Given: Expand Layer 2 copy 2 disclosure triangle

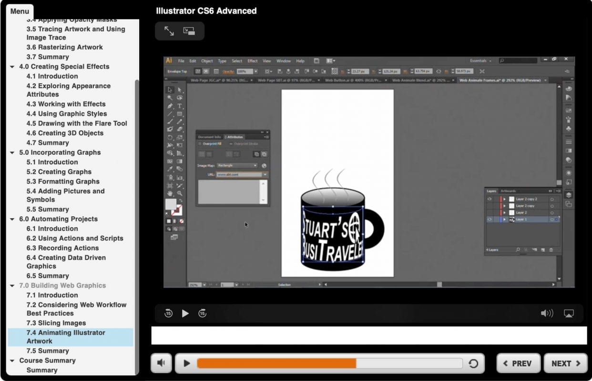Looking at the screenshot, I should point(505,199).
